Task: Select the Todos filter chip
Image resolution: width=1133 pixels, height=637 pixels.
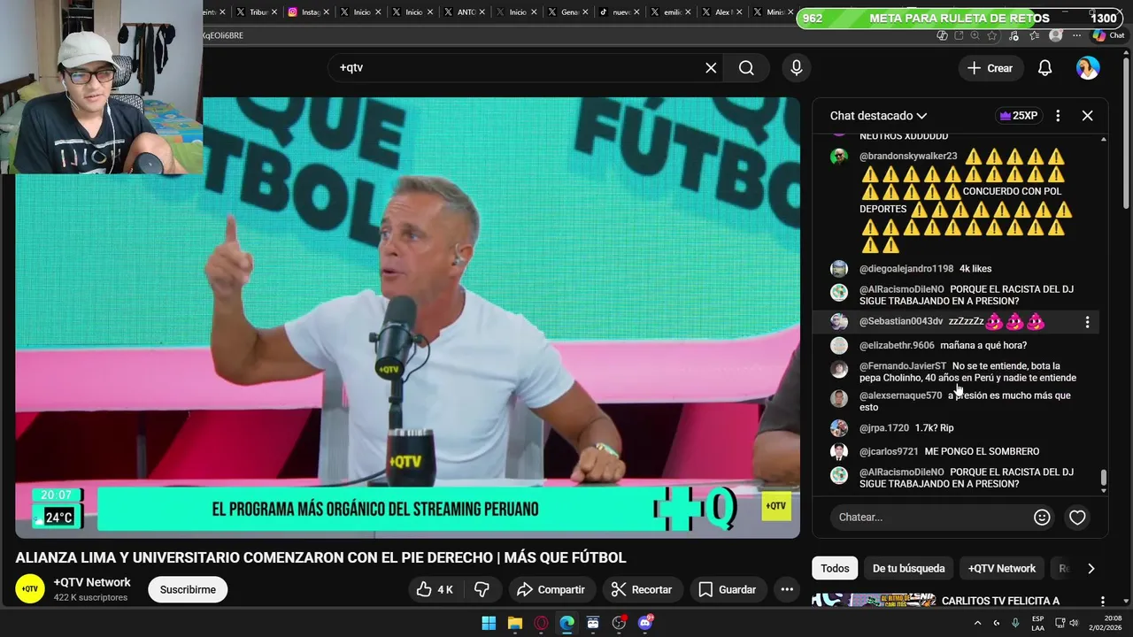Action: pyautogui.click(x=835, y=569)
